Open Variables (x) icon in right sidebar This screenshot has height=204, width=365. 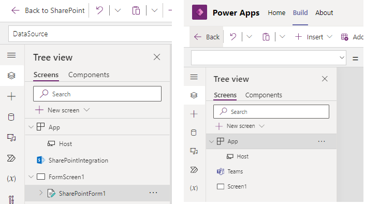[x=194, y=188]
